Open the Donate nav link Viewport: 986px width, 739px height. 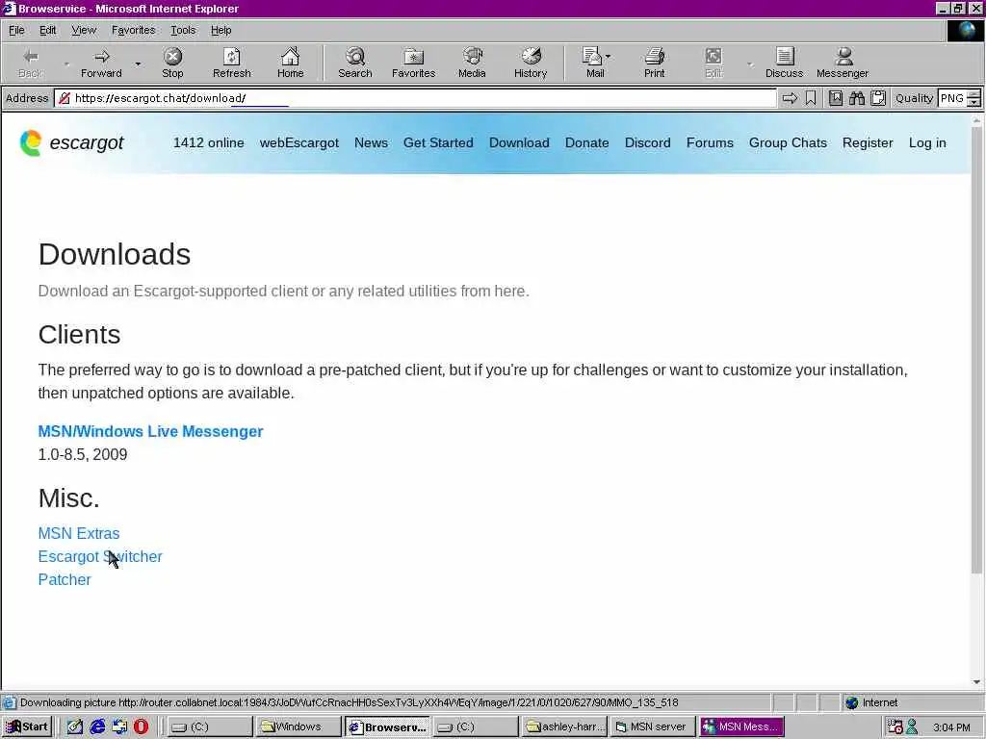click(586, 142)
